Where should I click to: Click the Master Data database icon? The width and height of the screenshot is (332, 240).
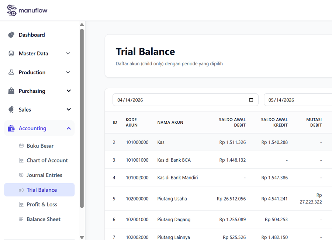[x=11, y=54]
